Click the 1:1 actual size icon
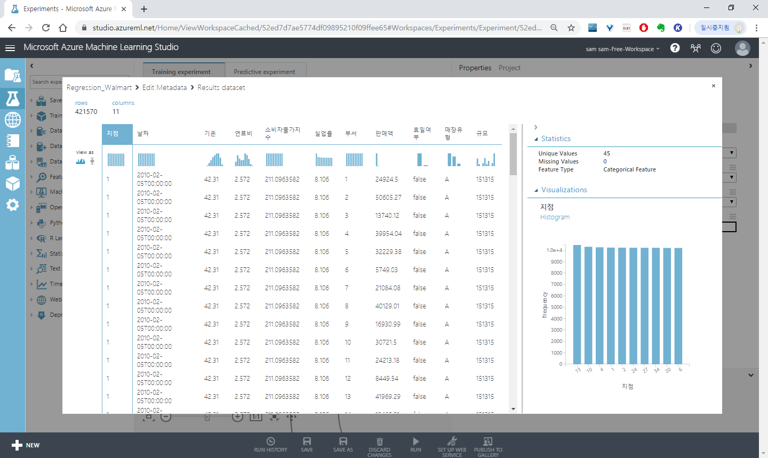 (256, 417)
